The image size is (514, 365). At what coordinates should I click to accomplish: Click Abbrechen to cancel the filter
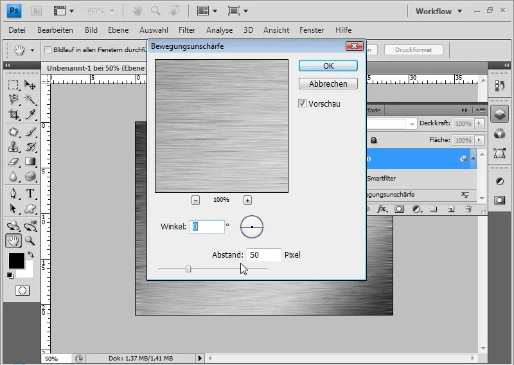point(328,84)
